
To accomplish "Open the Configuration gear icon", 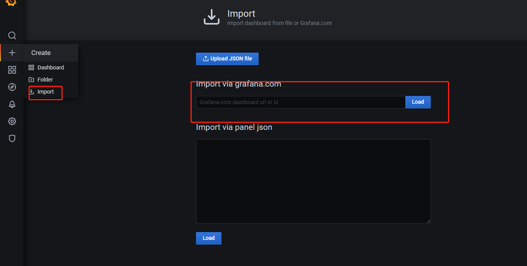I will [12, 121].
